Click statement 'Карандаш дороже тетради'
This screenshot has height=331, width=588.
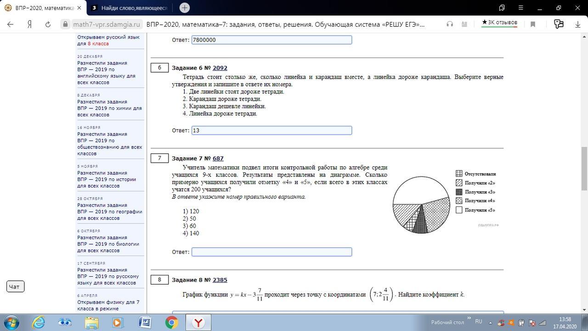click(x=222, y=99)
